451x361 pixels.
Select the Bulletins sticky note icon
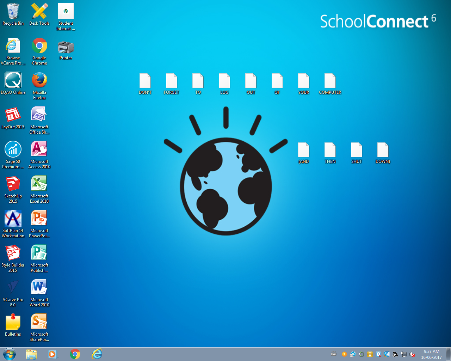click(13, 325)
